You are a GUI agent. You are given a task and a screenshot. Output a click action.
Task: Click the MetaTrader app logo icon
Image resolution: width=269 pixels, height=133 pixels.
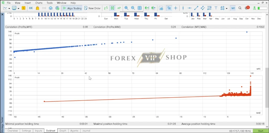(3, 3)
